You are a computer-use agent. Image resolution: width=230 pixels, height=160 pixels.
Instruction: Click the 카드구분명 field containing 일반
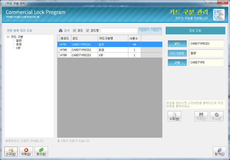click(206, 53)
